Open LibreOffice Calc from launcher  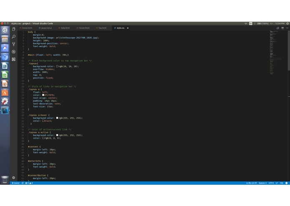(5, 75)
